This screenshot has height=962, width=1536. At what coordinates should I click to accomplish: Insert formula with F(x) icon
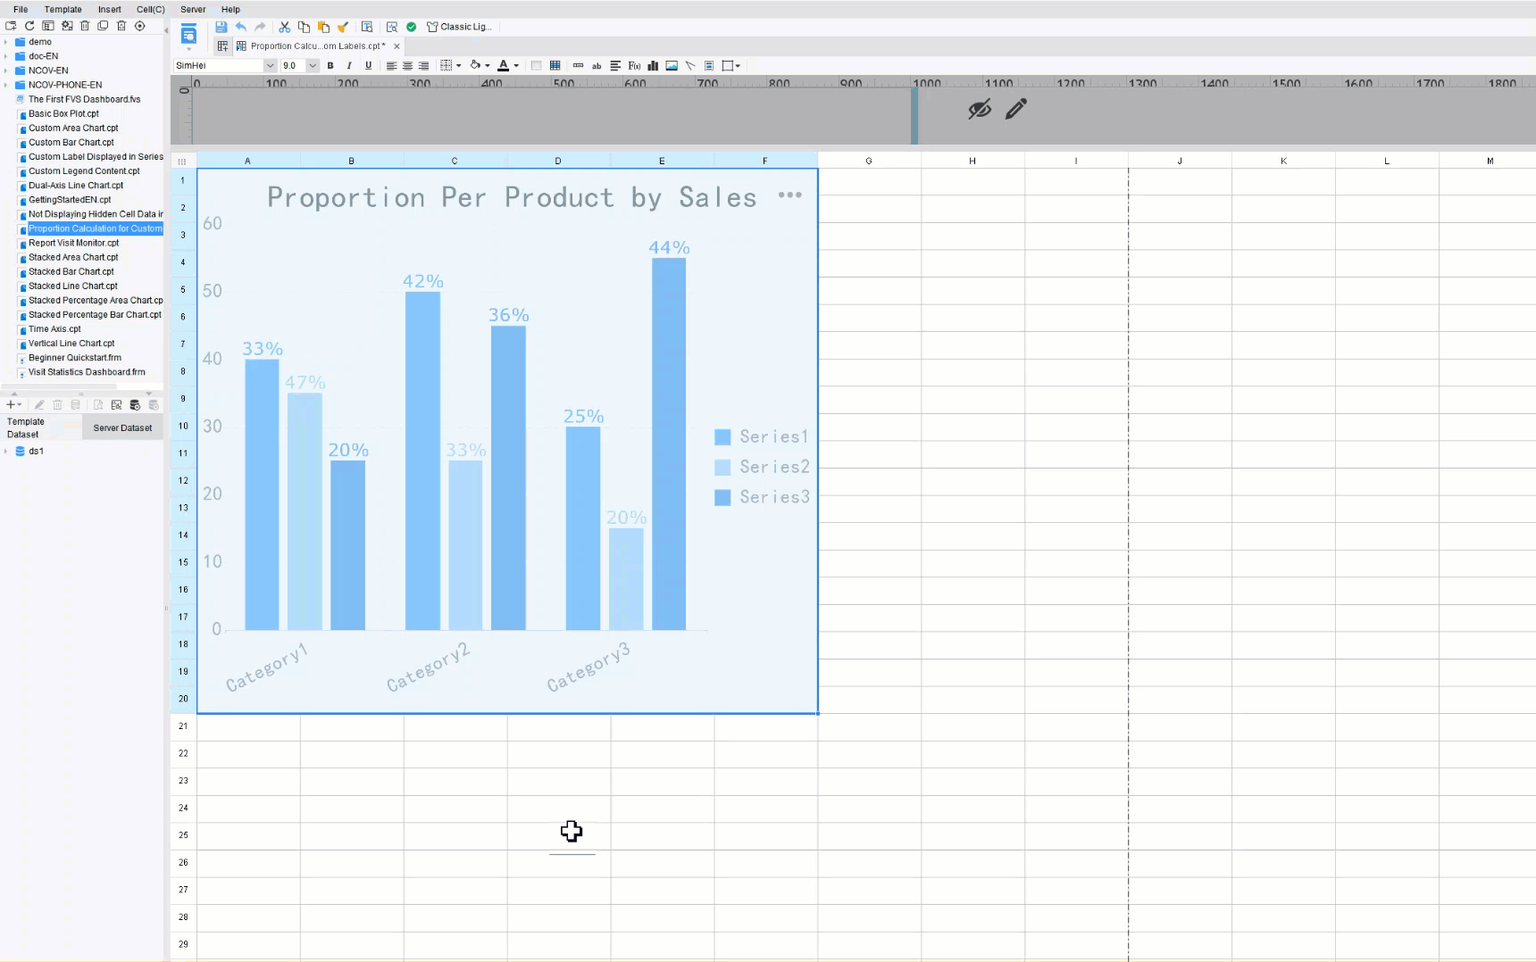coord(634,65)
